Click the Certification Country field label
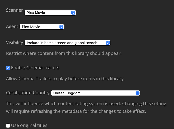The image size is (174, 129). coord(28,93)
